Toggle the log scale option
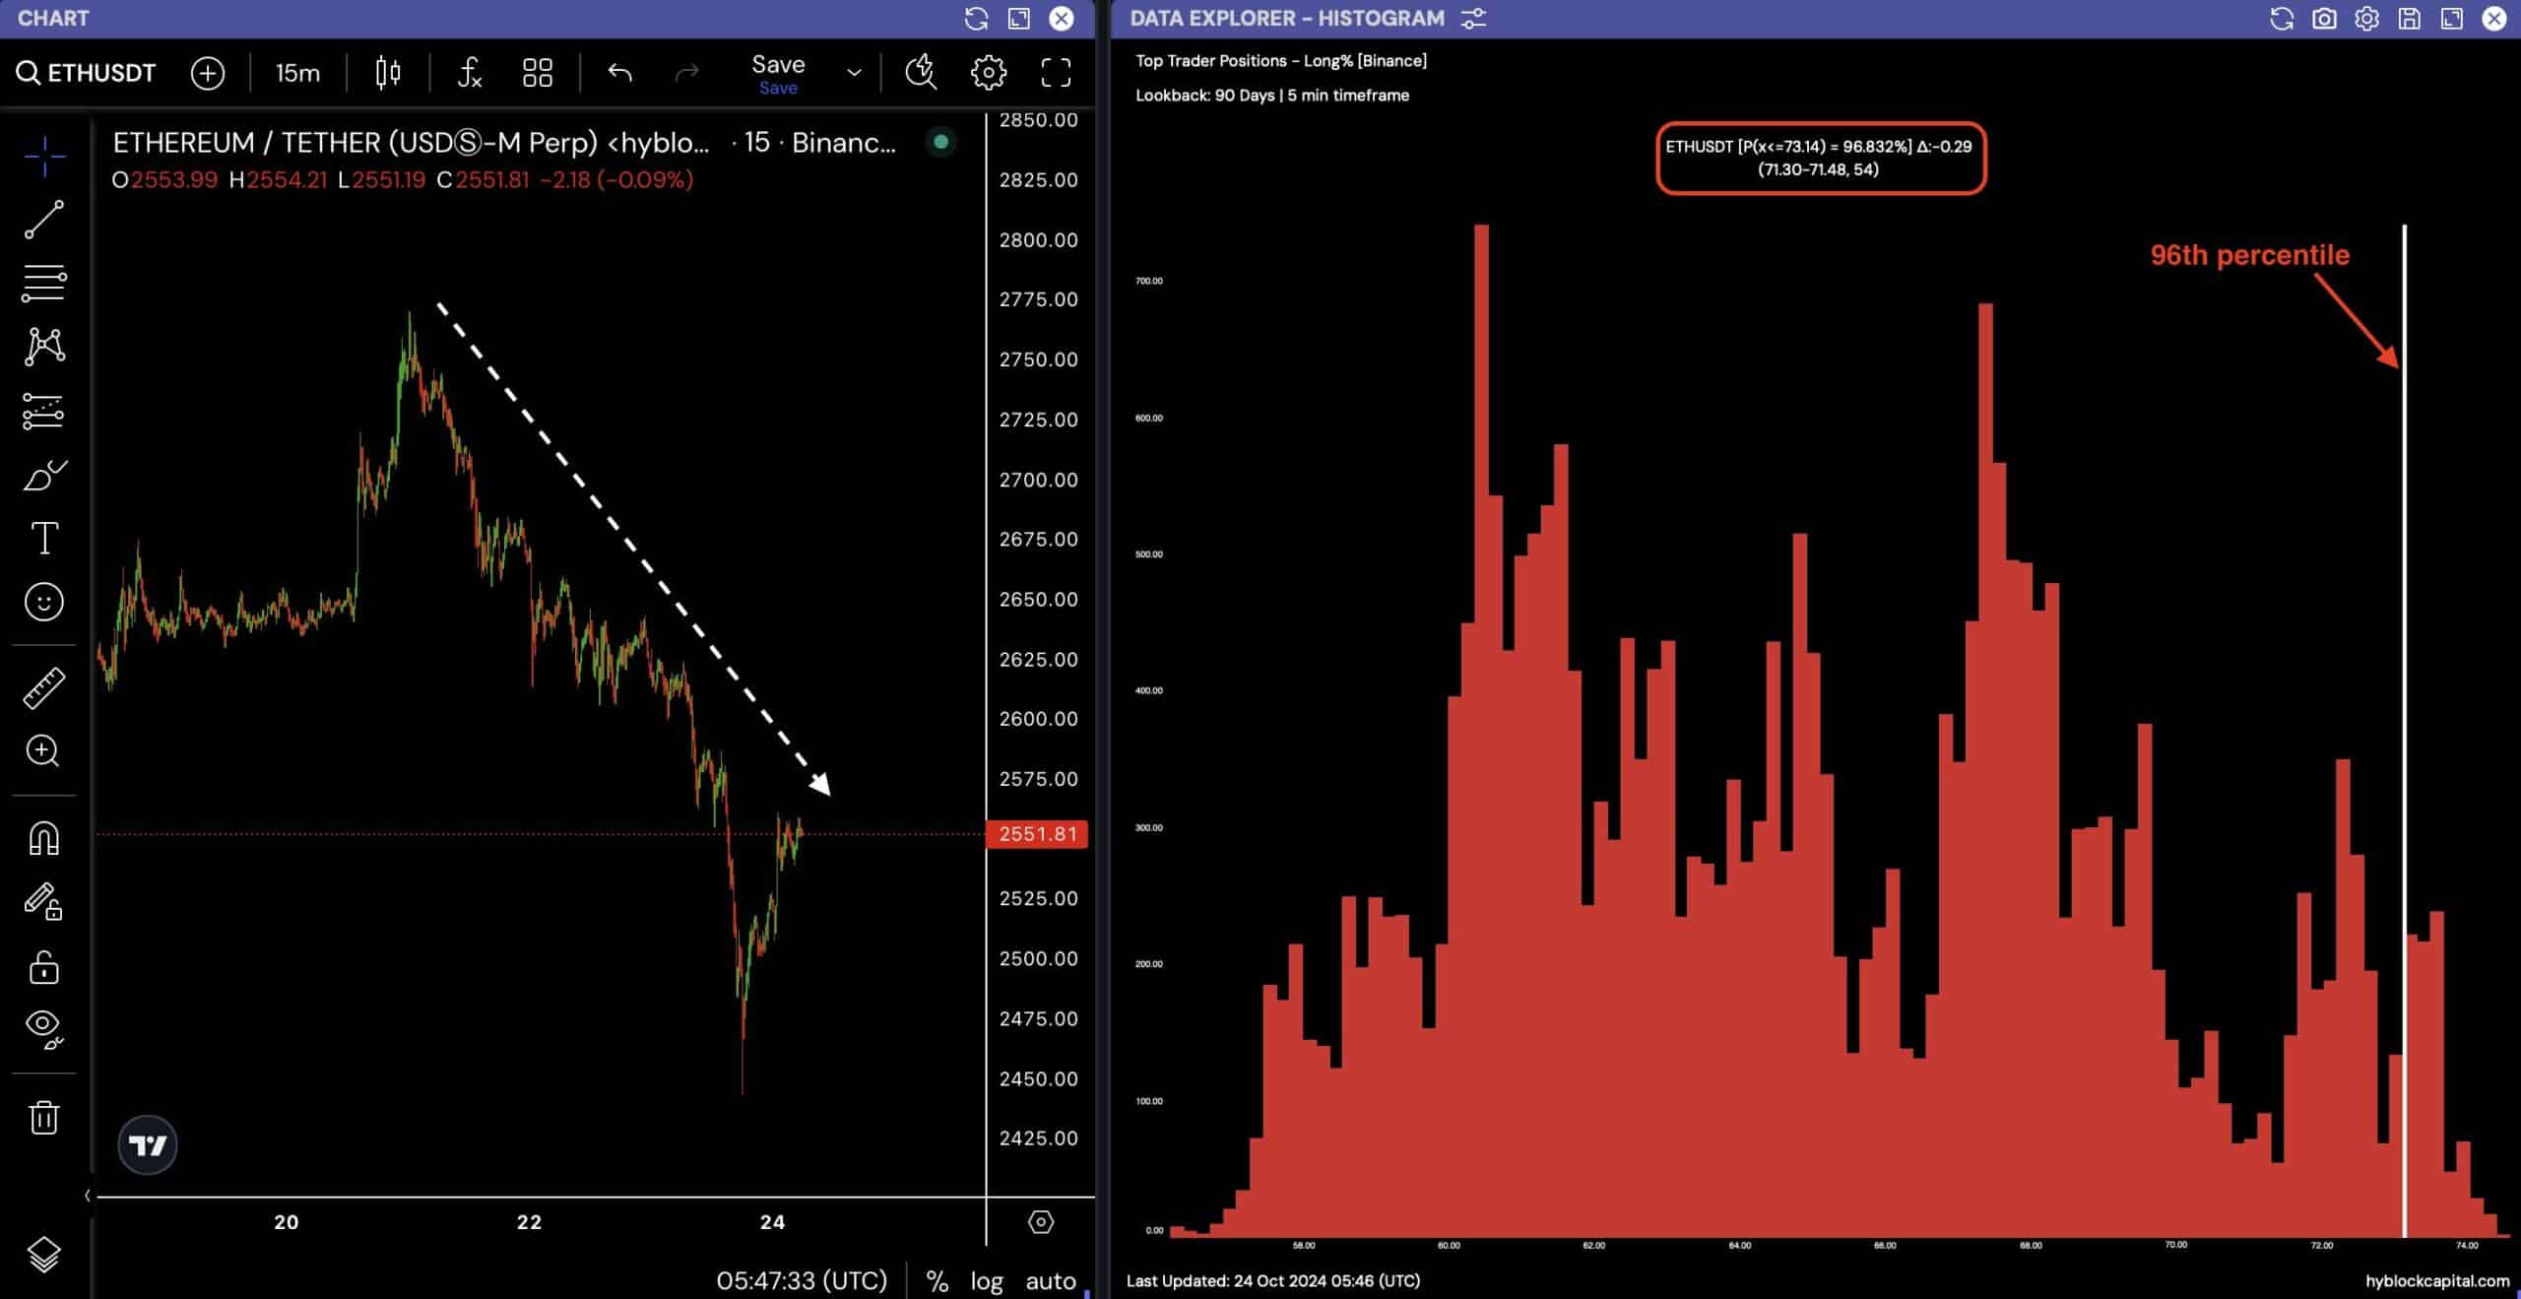 [x=986, y=1280]
